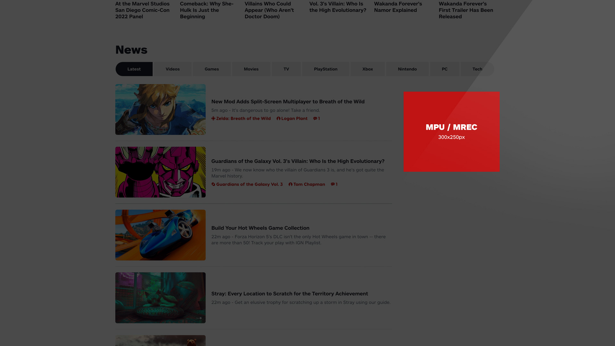The image size is (615, 346).
Task: Click the Breath of the Wild article thumbnail
Action: click(x=160, y=109)
